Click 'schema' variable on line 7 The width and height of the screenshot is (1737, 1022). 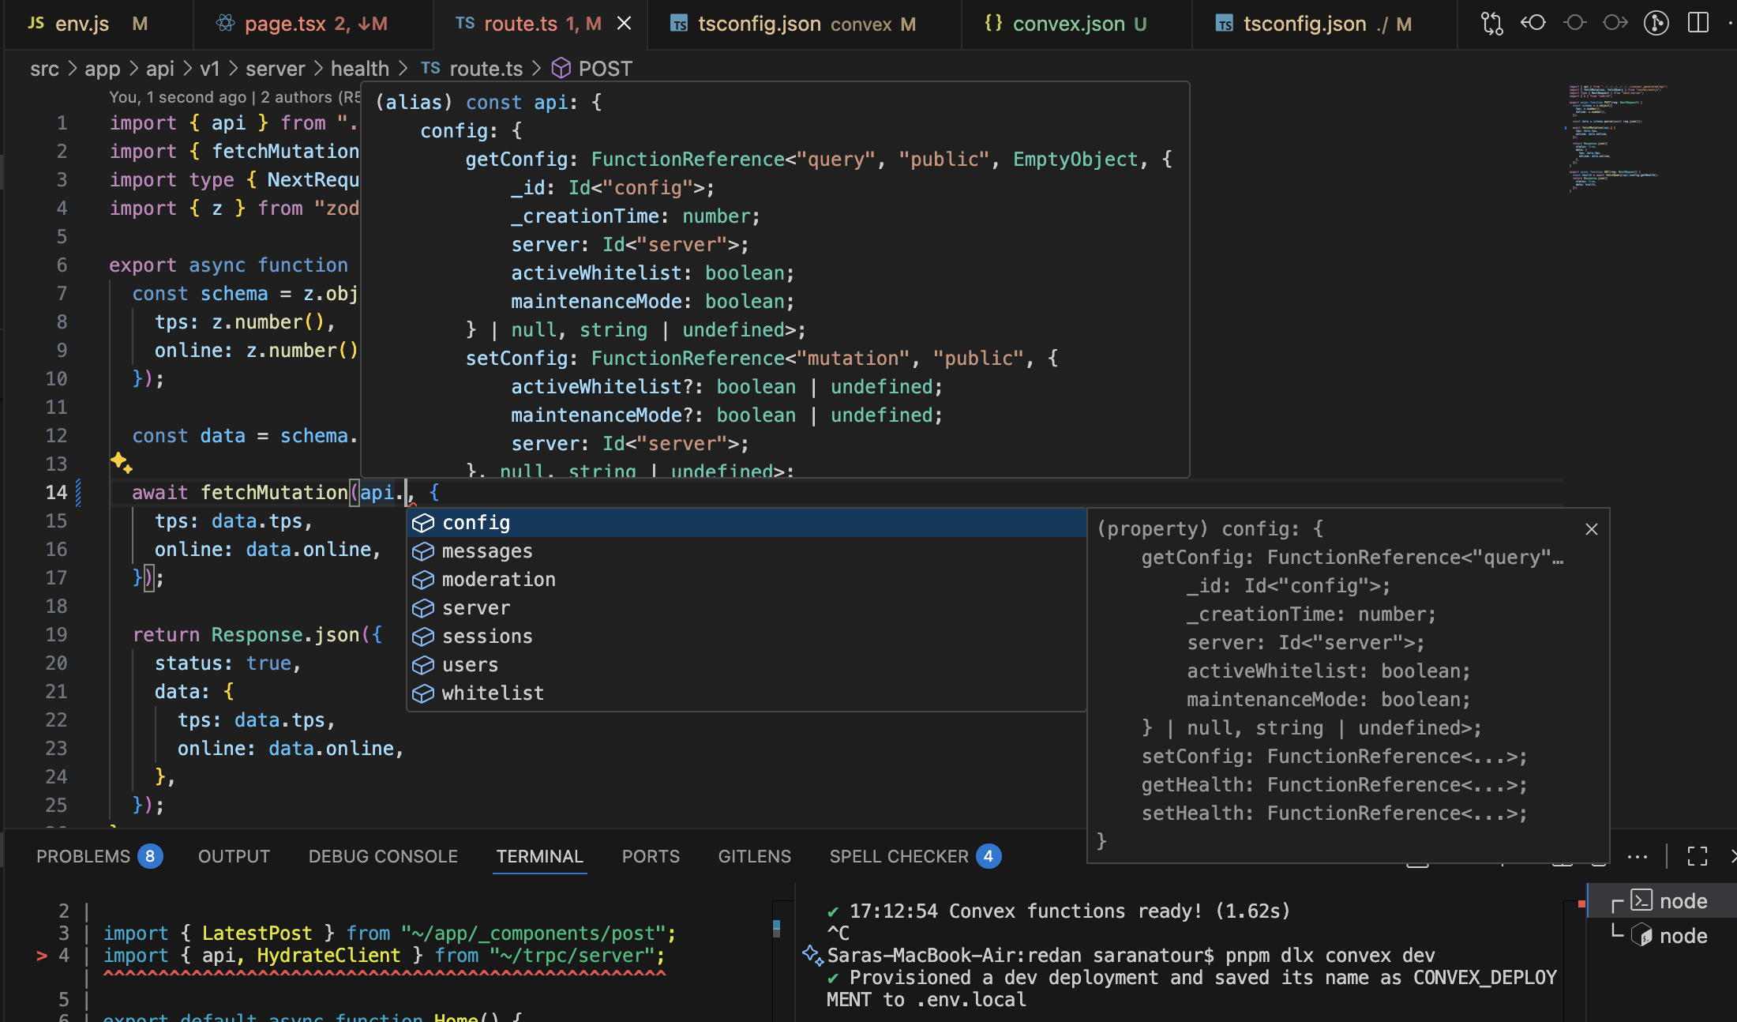point(234,294)
